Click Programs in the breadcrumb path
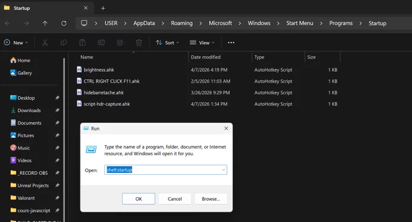The width and height of the screenshot is (412, 222). point(341,23)
